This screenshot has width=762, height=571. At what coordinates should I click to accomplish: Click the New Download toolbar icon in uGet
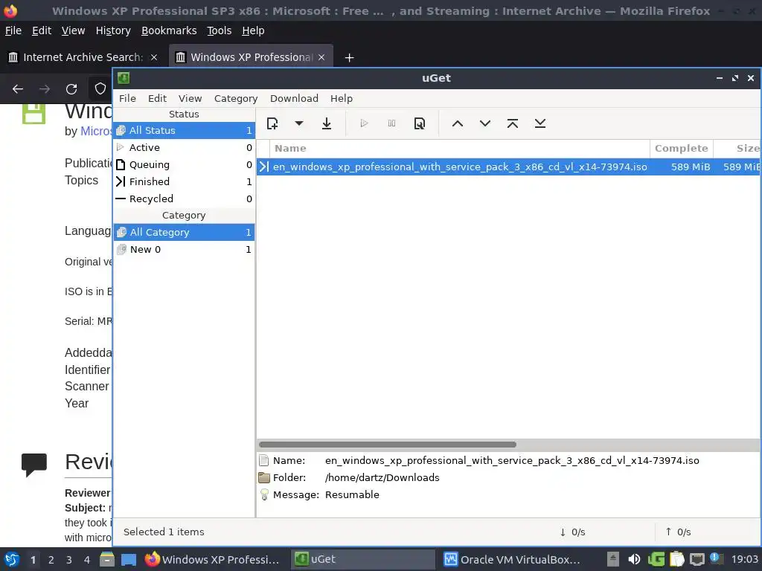click(x=272, y=123)
